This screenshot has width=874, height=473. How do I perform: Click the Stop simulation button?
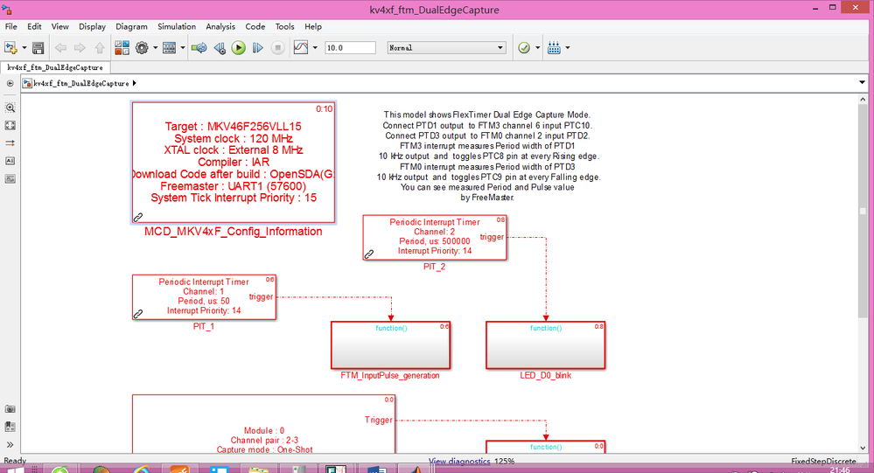(277, 48)
